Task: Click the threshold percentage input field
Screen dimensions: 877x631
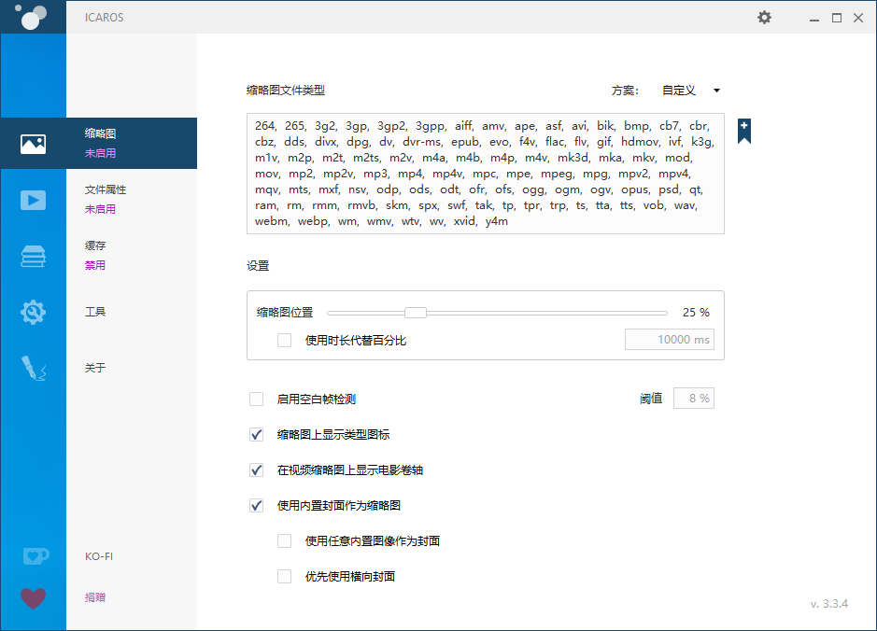Action: (696, 398)
